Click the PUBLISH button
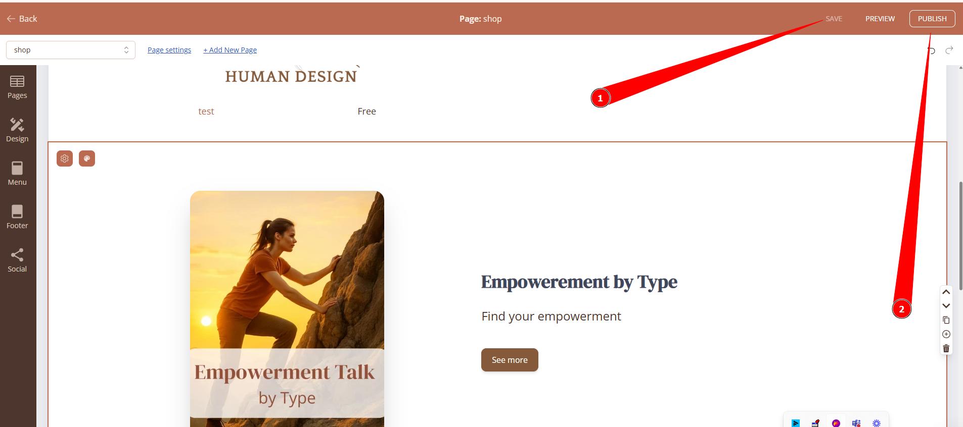This screenshot has height=427, width=963. tap(932, 19)
